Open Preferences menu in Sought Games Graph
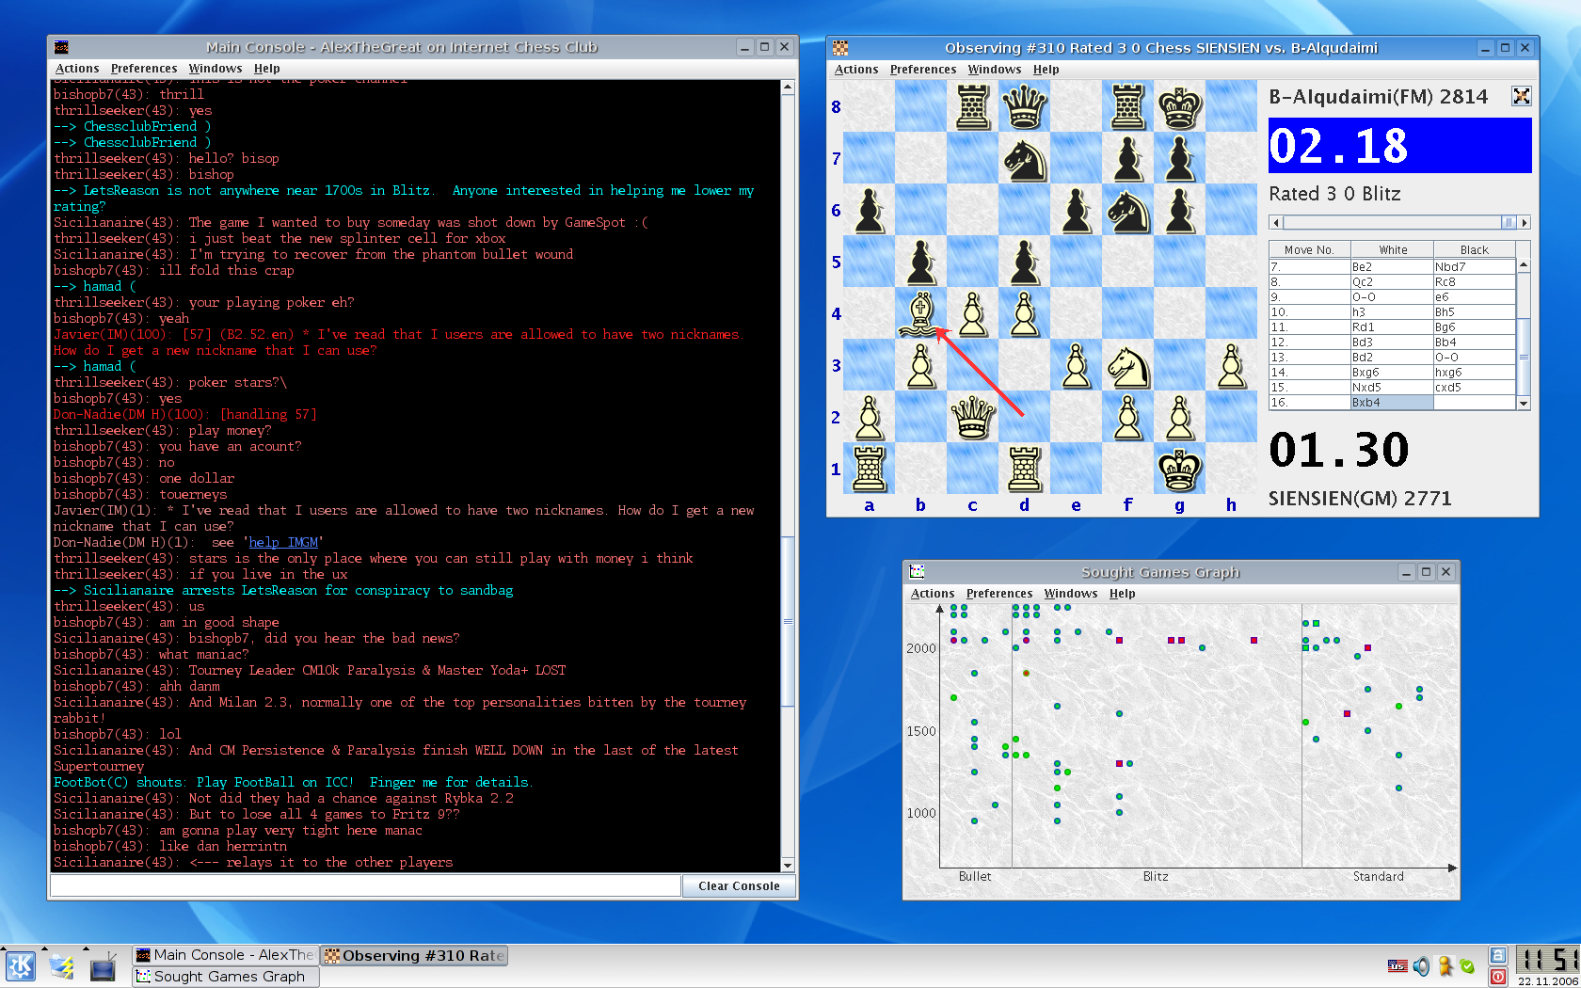 tap(998, 594)
